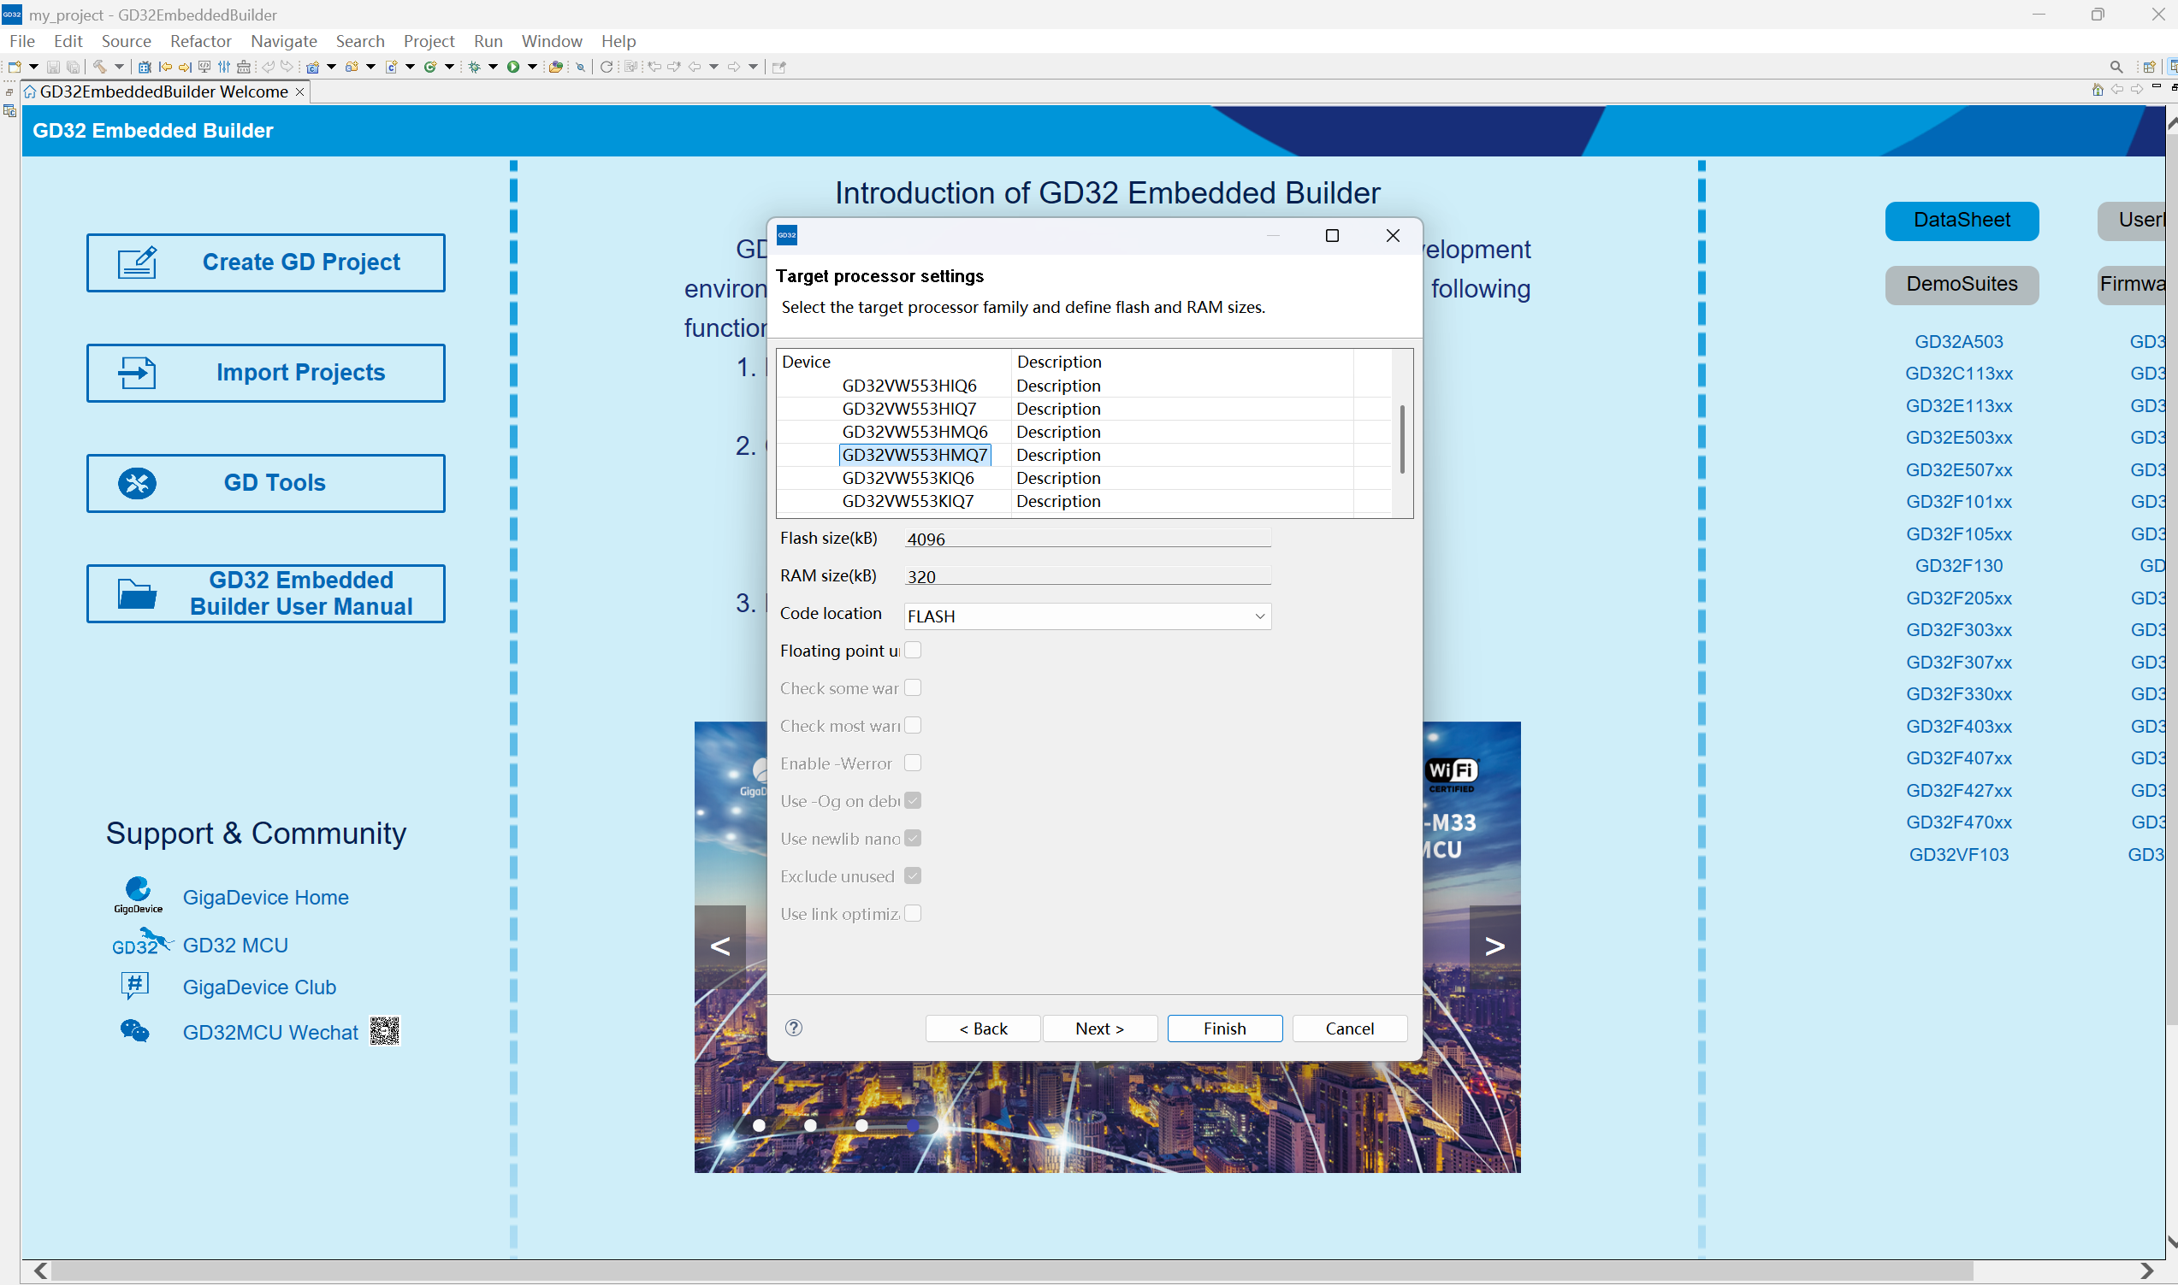Click the Open Perspective icon at top right
The height and width of the screenshot is (1285, 2178).
point(2150,67)
